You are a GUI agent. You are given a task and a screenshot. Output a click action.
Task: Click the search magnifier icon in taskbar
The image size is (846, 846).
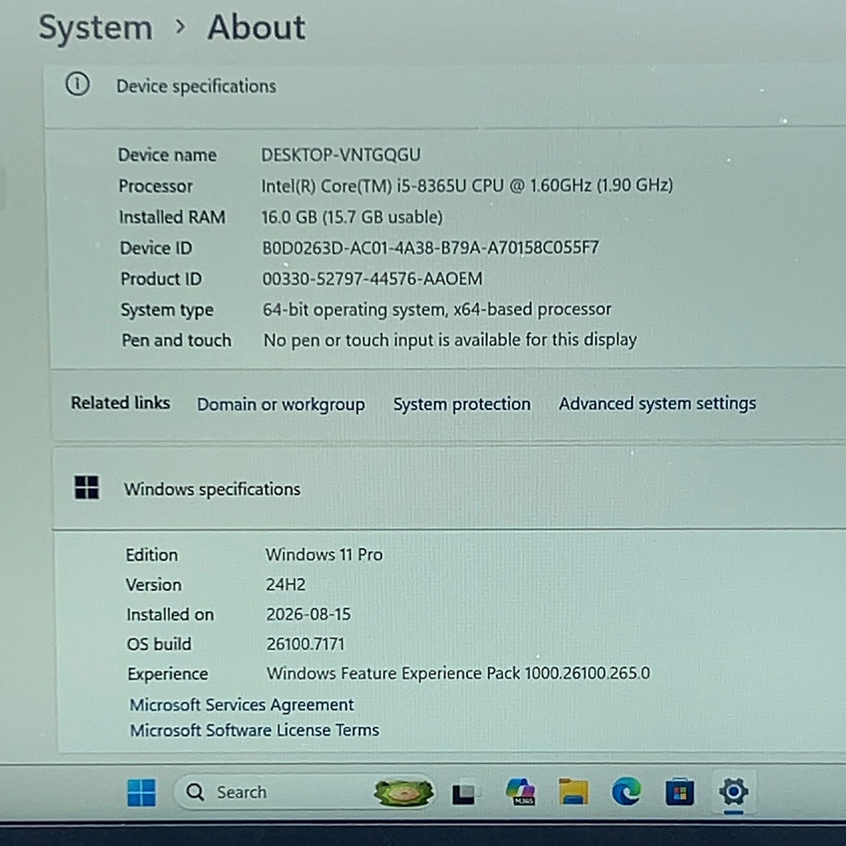pos(195,792)
